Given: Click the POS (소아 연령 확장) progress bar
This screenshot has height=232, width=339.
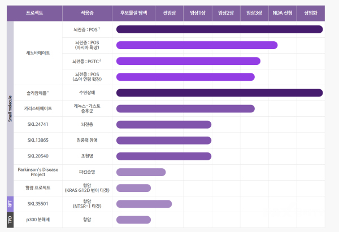Looking at the screenshot, I should (185, 77).
